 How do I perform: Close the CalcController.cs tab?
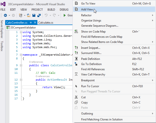[x=35, y=23]
